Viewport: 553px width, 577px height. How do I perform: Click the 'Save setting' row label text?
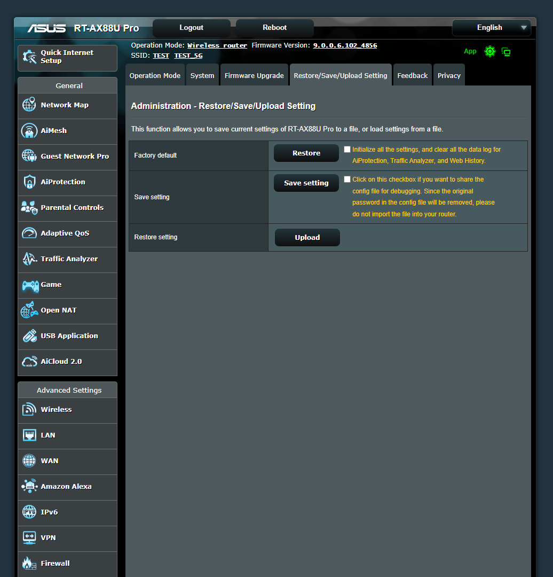(152, 197)
